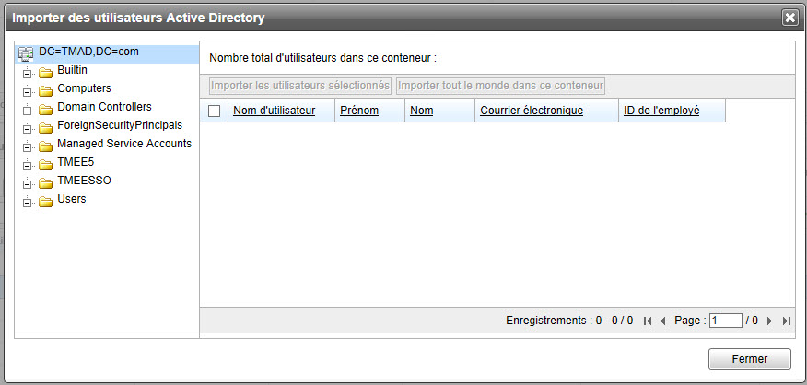The height and width of the screenshot is (385, 807).
Task: Click Importer tout le monde dans ce conteneur
Action: [x=500, y=86]
